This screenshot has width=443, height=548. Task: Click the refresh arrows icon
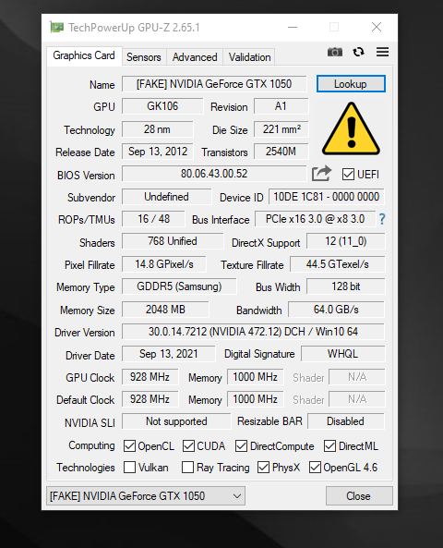pos(358,52)
